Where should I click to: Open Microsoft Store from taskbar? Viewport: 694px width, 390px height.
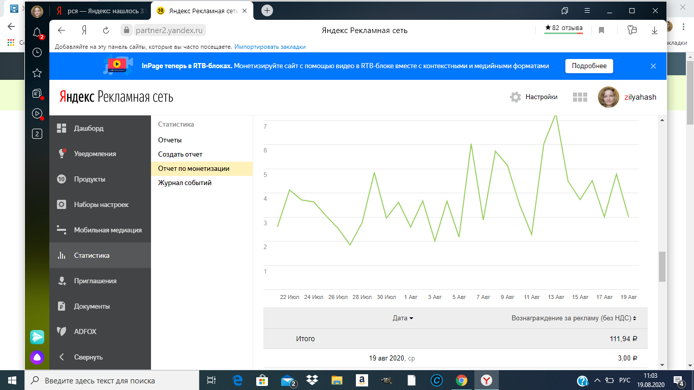click(x=262, y=380)
